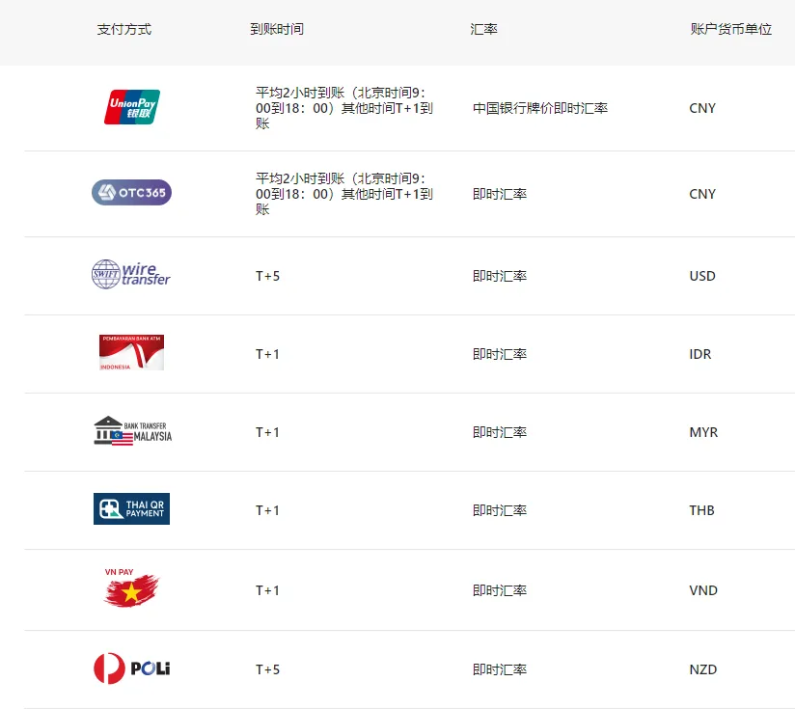Click the 账户货币单位 column header
The image size is (795, 709).
pyautogui.click(x=731, y=29)
